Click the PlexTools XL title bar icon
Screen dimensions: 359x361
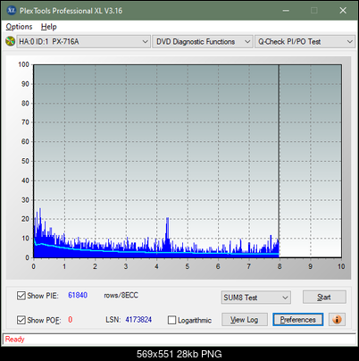pos(11,11)
